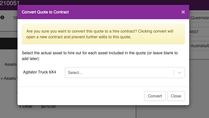Dismiss dialog with the X icon
The image size is (209, 118).
pos(183,12)
